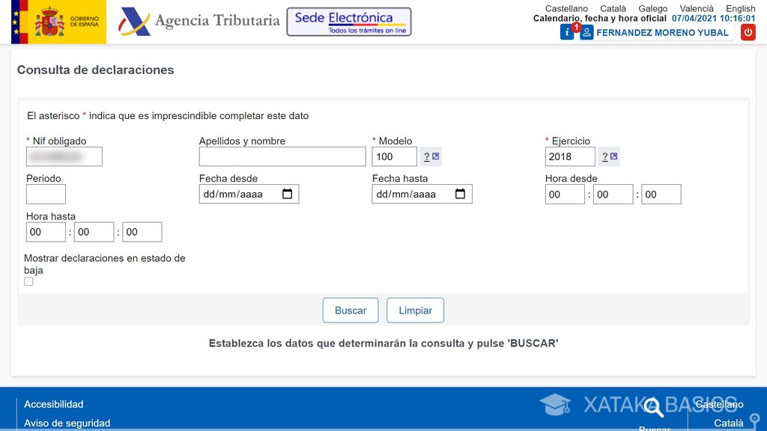Viewport: 767px width, 431px height.
Task: Open the blue info notifications icon
Action: click(567, 33)
